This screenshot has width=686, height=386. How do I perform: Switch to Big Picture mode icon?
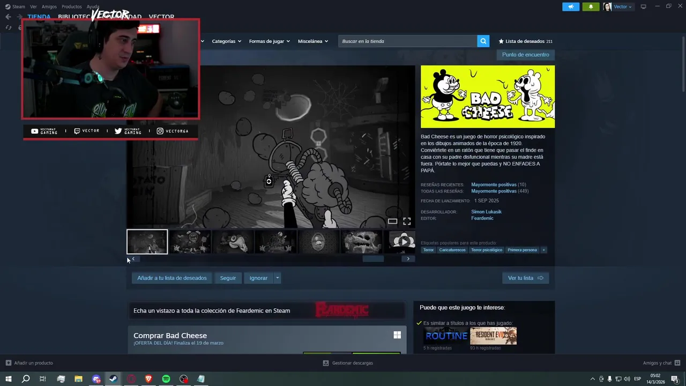(x=644, y=6)
